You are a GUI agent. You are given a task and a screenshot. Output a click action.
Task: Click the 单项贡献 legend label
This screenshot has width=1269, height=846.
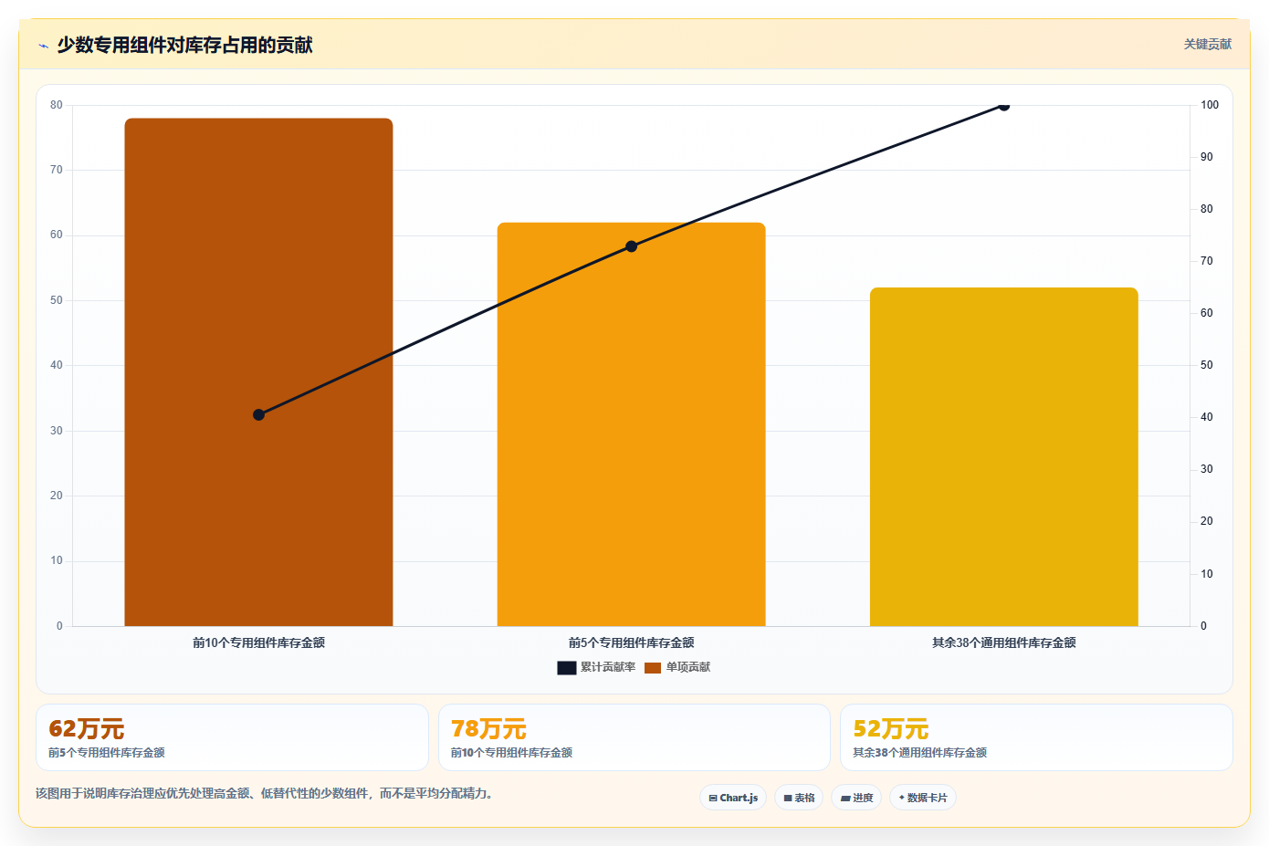[688, 667]
